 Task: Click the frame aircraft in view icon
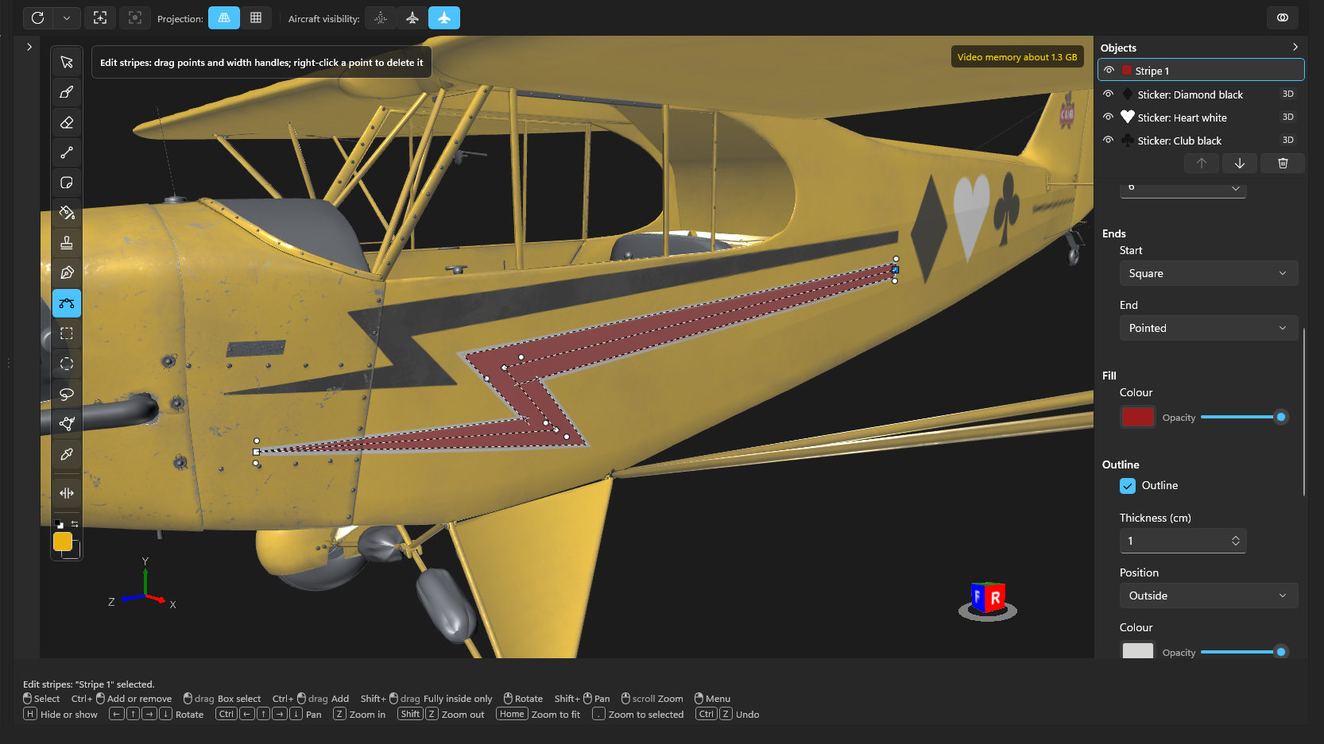[100, 17]
